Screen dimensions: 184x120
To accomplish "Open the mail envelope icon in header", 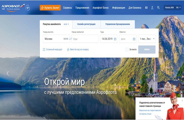I will click(x=146, y=8).
